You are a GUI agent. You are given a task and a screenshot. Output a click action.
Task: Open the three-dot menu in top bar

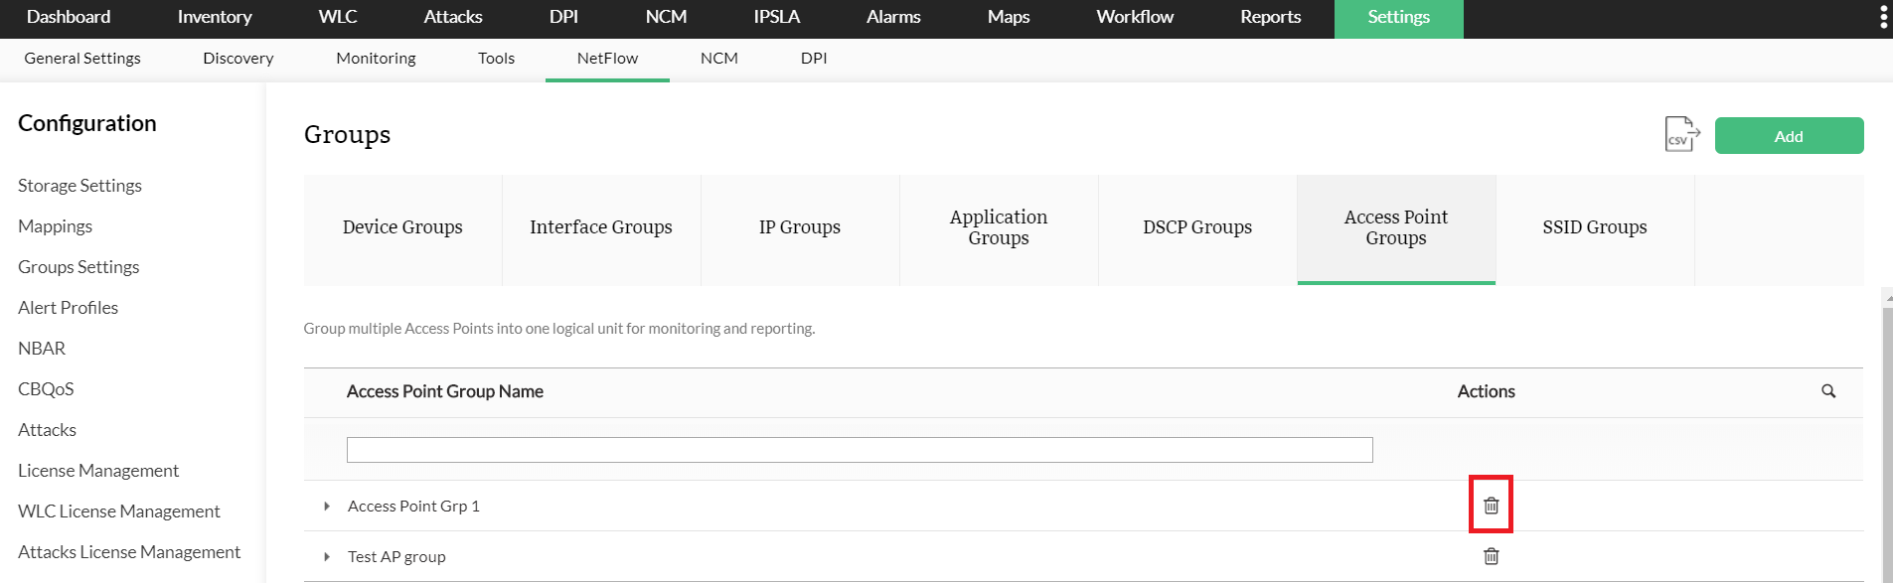coord(1883,18)
